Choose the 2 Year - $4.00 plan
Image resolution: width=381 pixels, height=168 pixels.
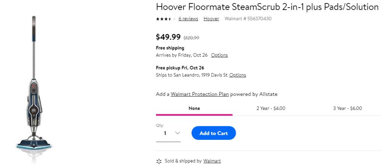pos(271,108)
